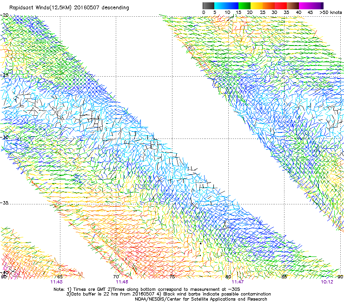
Task: Click the brown 35-40 knots legend segment
Action: [x=293, y=6]
